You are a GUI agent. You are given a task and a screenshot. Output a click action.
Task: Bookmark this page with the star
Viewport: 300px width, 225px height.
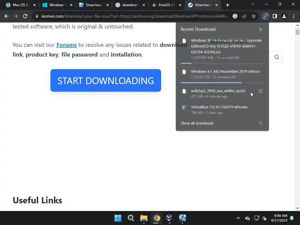pos(254,16)
